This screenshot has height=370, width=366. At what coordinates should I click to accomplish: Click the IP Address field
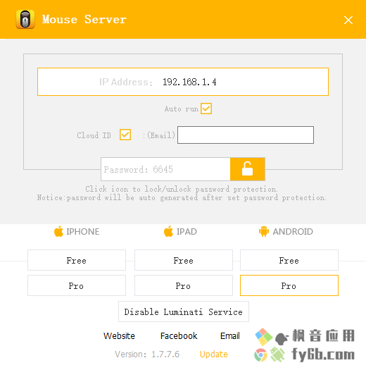point(183,82)
